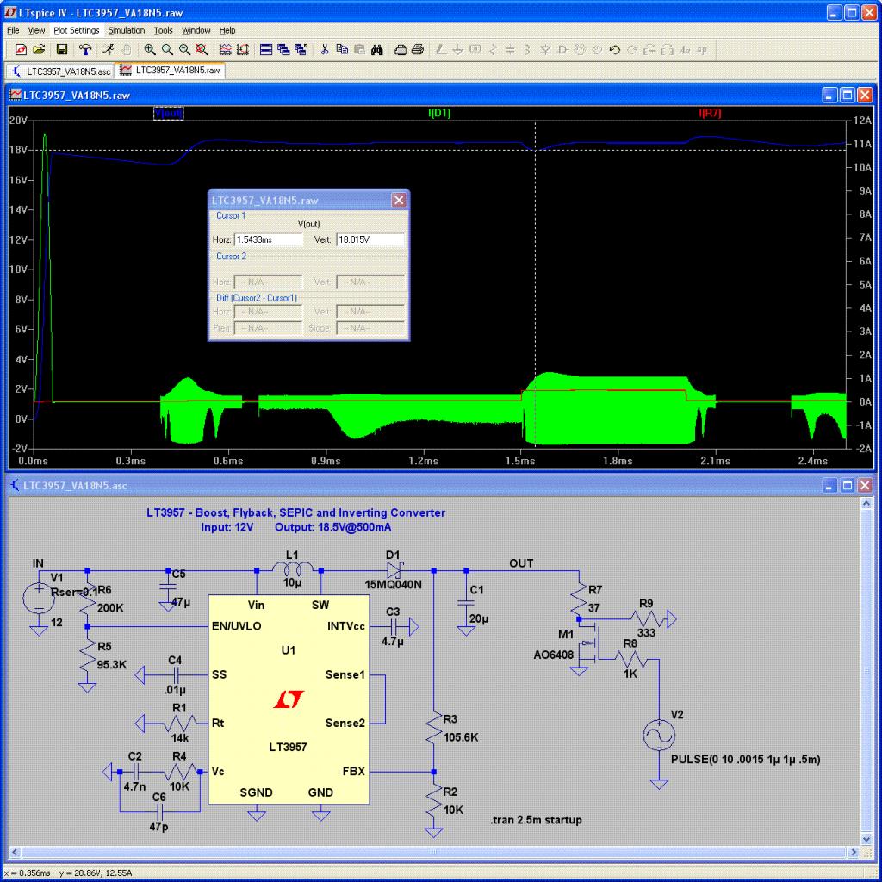Select the Pan magnifier icon
The height and width of the screenshot is (882, 882).
[x=167, y=49]
